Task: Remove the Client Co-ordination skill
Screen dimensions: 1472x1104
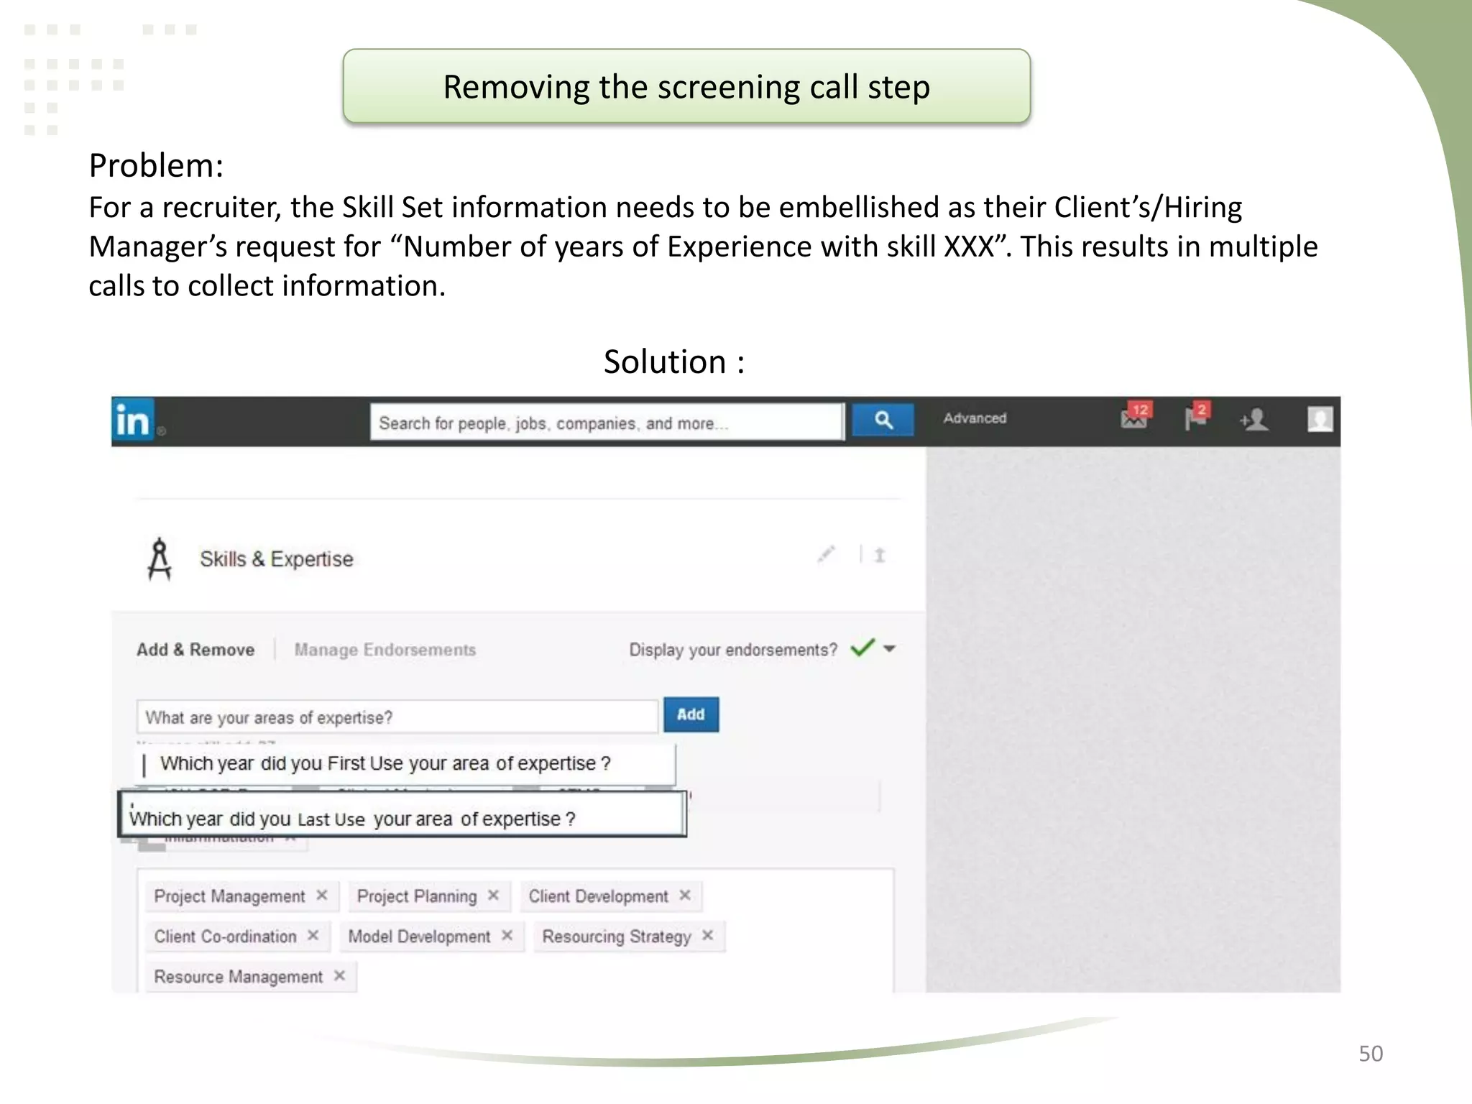Action: [313, 935]
